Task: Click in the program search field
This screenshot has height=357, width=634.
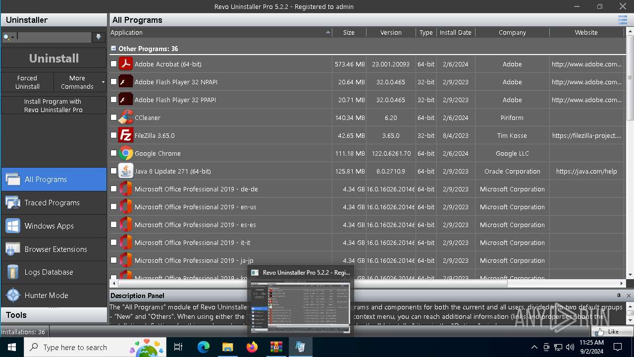Action: 53,37
